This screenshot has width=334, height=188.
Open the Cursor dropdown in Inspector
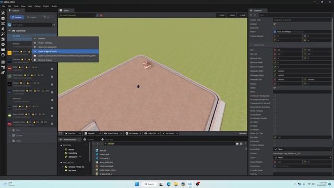(x=303, y=158)
